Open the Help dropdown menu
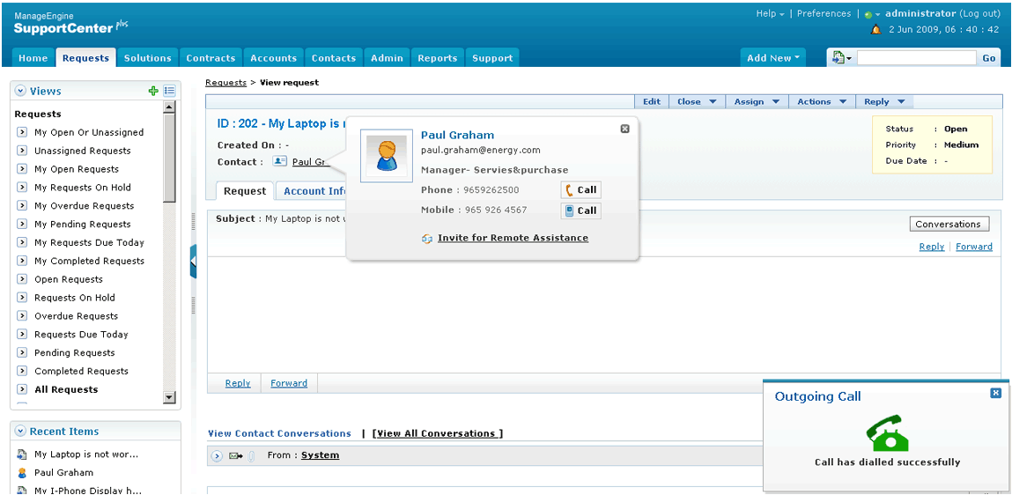This screenshot has height=495, width=1012. pyautogui.click(x=770, y=13)
